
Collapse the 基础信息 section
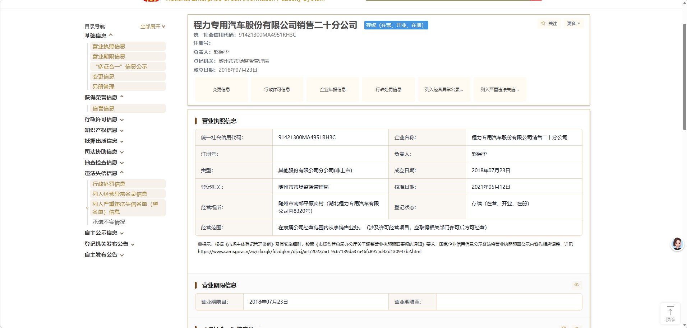(x=98, y=36)
